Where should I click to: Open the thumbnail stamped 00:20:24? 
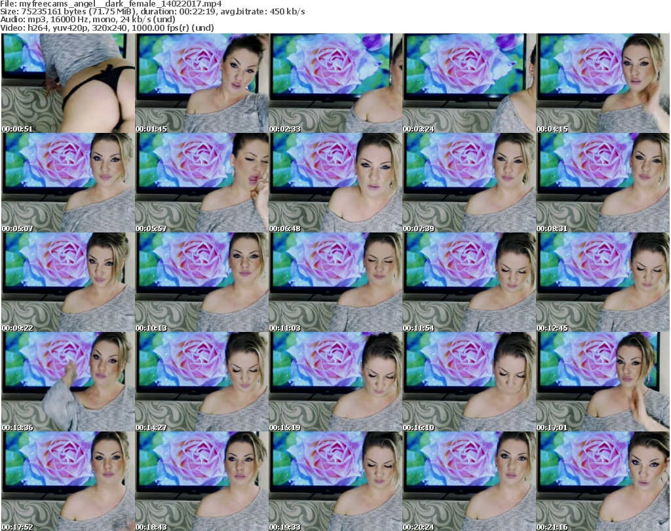[469, 481]
